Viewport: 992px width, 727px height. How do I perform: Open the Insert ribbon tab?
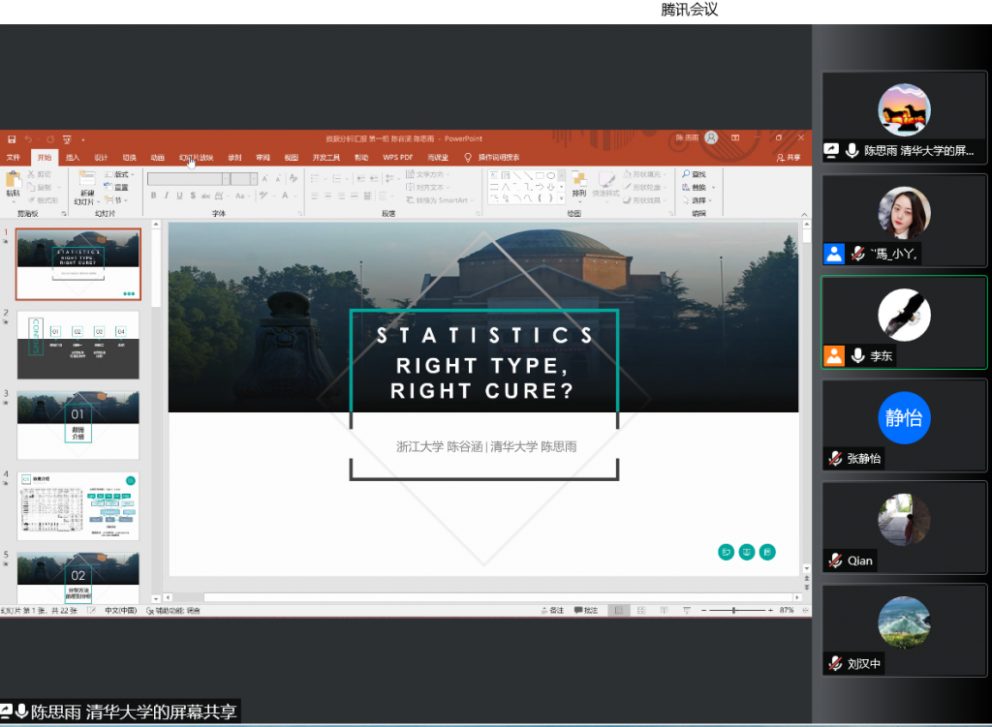tap(73, 157)
